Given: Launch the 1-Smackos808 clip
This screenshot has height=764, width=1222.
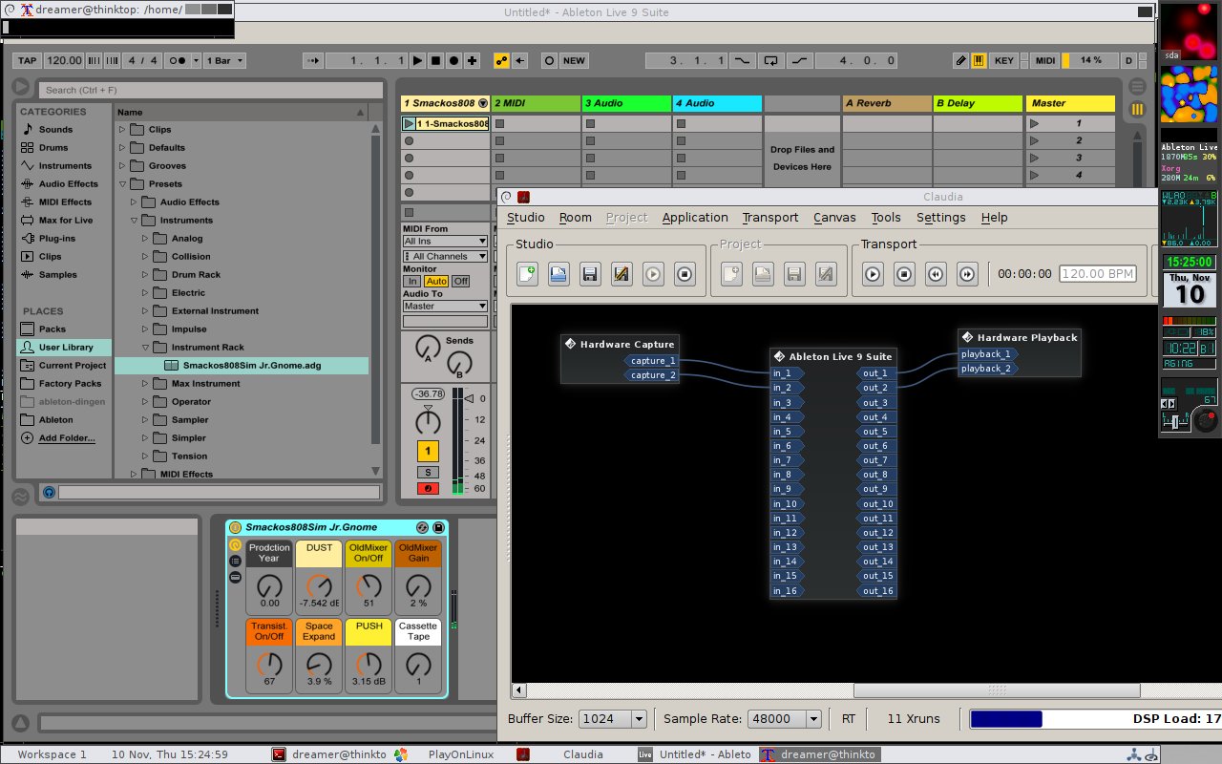Looking at the screenshot, I should pyautogui.click(x=409, y=123).
